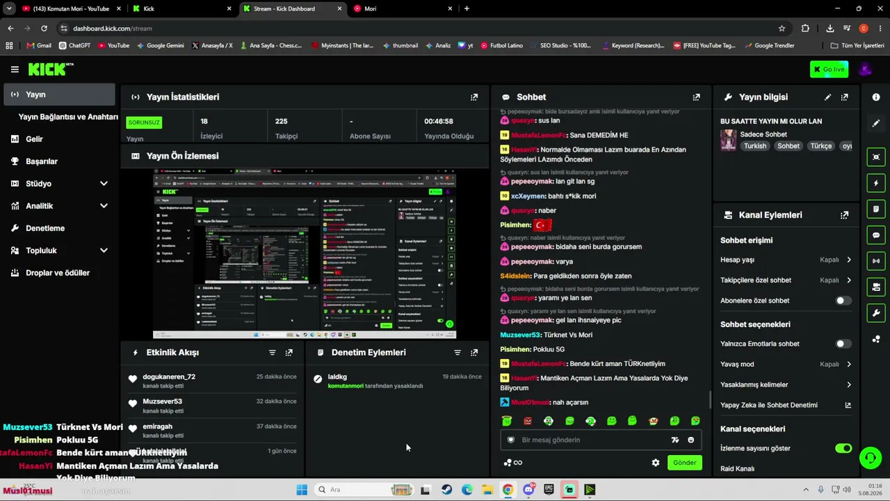890x501 pixels.
Task: Edit stream info with the pencil icon in Yayın bilgisi
Action: (827, 97)
